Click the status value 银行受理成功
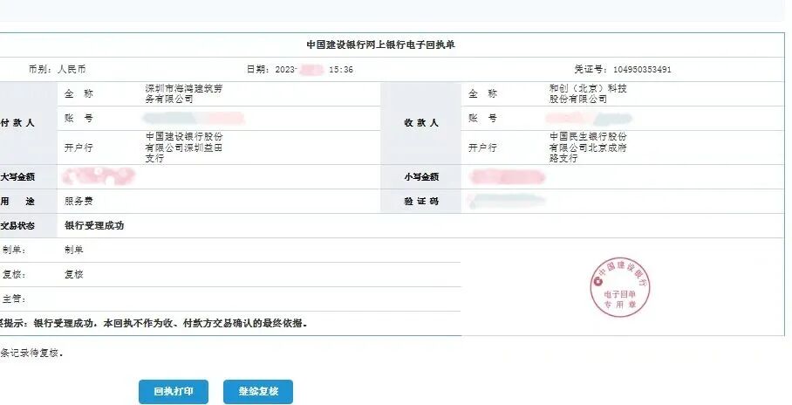This screenshot has width=792, height=405. coord(94,225)
